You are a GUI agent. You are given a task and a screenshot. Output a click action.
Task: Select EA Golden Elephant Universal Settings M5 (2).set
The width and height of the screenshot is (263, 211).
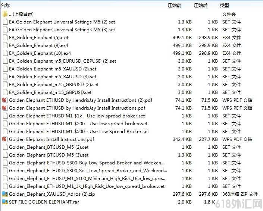pos(62,22)
